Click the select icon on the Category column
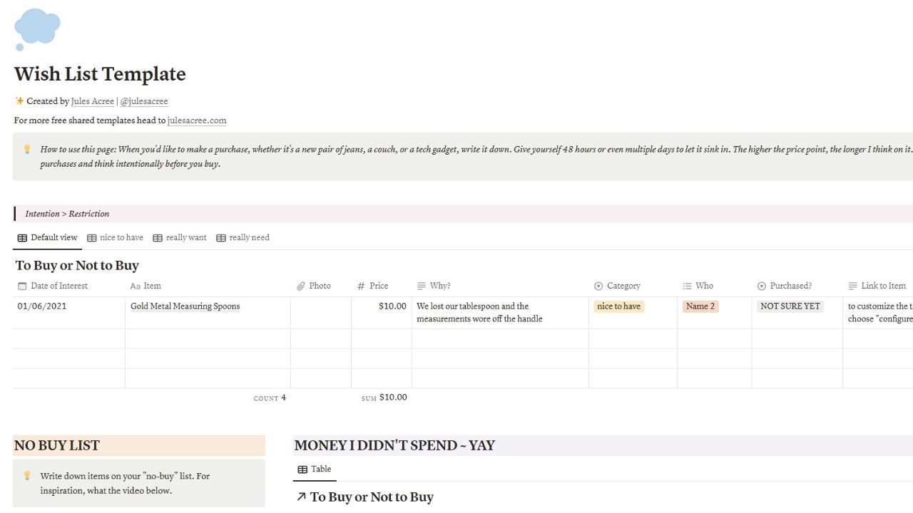Viewport: 913px width, 513px height. click(x=598, y=286)
